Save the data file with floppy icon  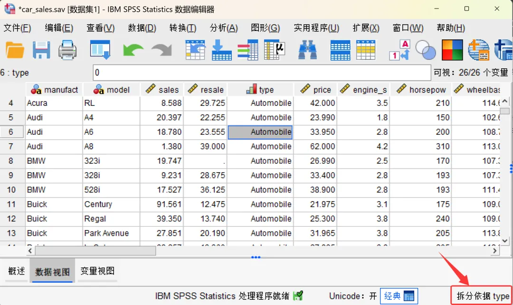tap(41, 50)
